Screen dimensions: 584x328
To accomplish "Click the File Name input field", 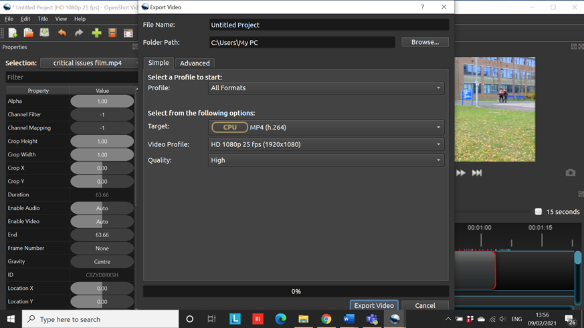I will click(329, 25).
